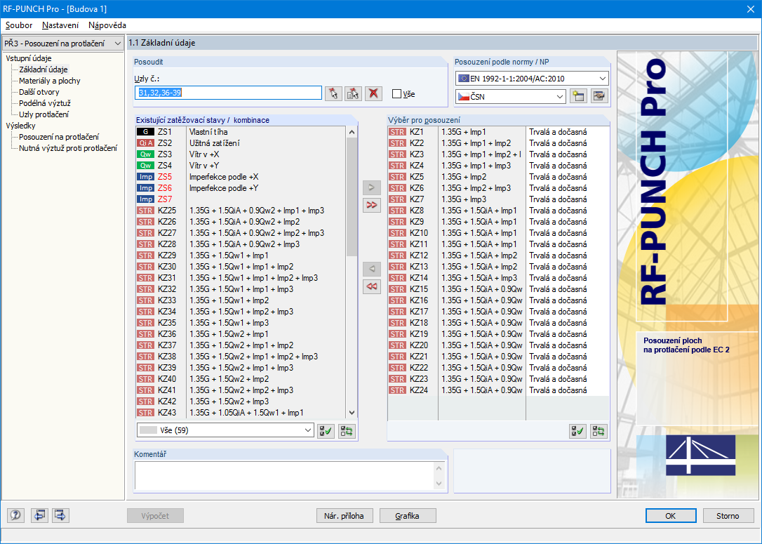Viewport: 762px width, 544px height.
Task: Open the ČSN national annex dropdown
Action: pyautogui.click(x=511, y=96)
